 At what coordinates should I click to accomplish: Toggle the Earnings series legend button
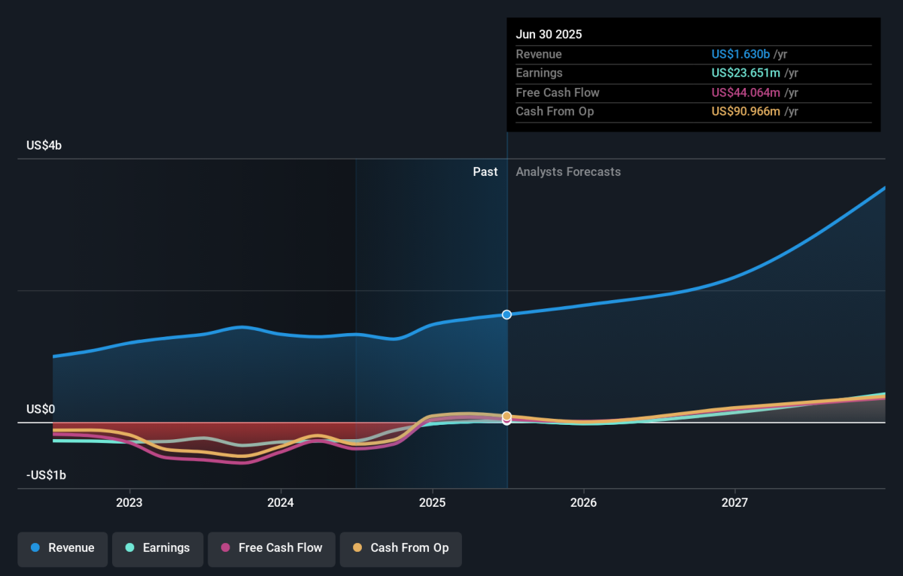tap(158, 548)
